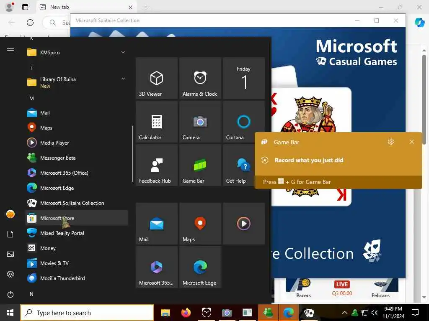
Task: Add a new browser tab
Action: pyautogui.click(x=146, y=7)
